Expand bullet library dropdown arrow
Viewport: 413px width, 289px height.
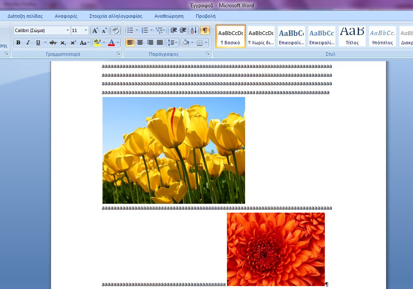137,30
